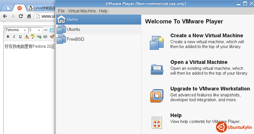Click the FreeBSD VM stacked-windows icon

[x=61, y=39]
